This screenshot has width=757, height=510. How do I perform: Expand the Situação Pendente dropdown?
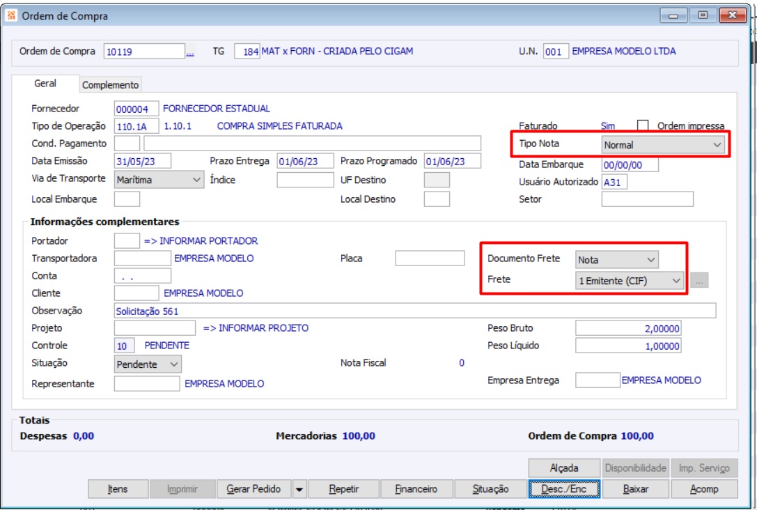[x=148, y=364]
